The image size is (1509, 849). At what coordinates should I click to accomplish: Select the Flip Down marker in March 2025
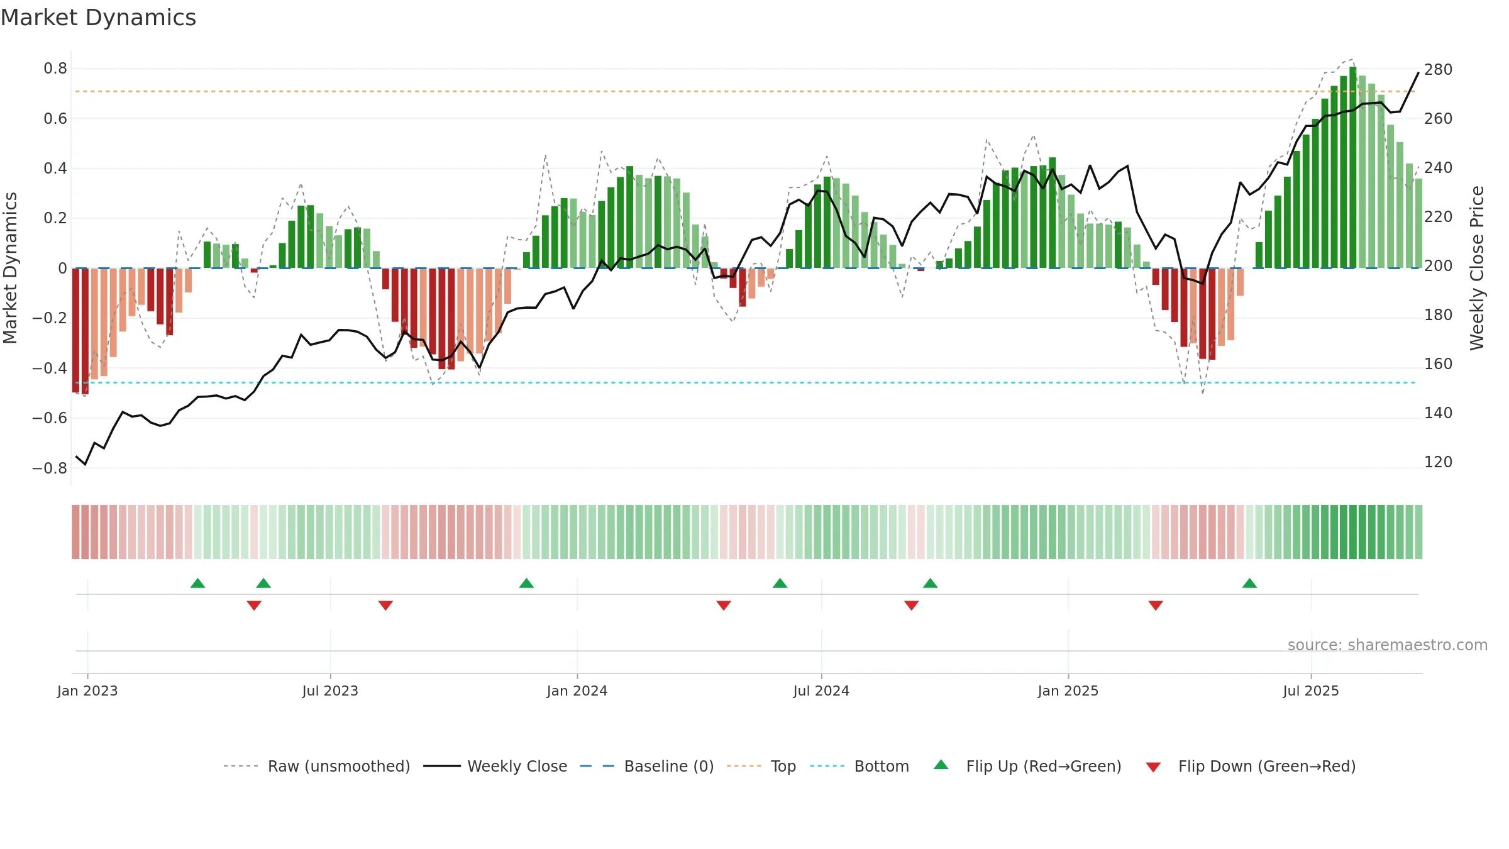click(1156, 606)
